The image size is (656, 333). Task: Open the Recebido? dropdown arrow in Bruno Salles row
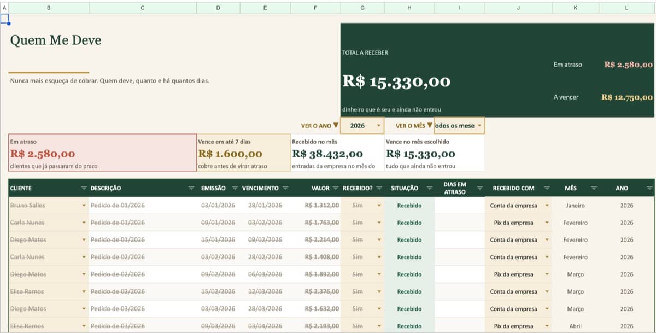point(379,206)
